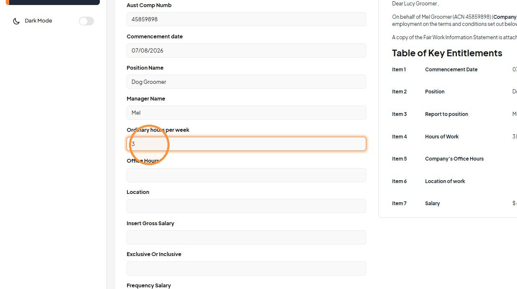517x289 pixels.
Task: Toggle the Dark Mode switch
Action: click(x=86, y=21)
